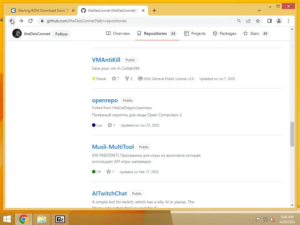Open the Overview tab

[118, 33]
